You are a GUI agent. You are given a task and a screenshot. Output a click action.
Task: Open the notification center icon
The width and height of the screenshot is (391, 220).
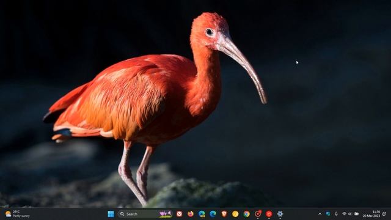point(384,214)
